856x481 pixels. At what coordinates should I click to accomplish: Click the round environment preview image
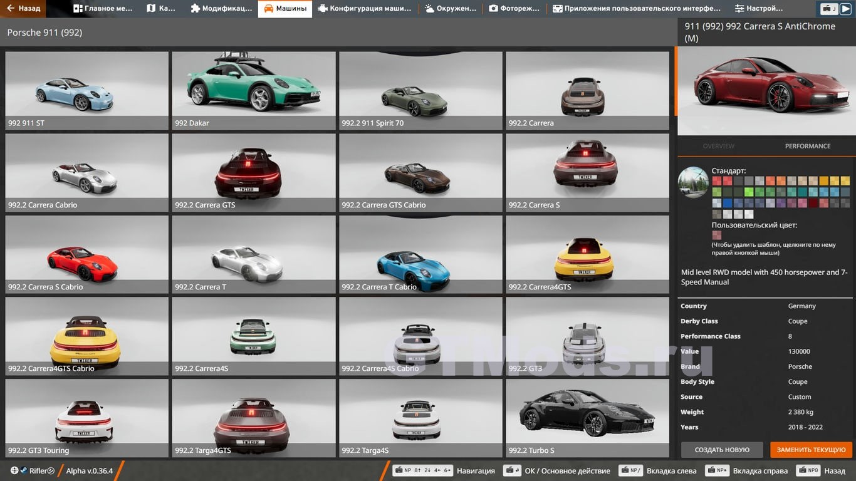click(693, 182)
